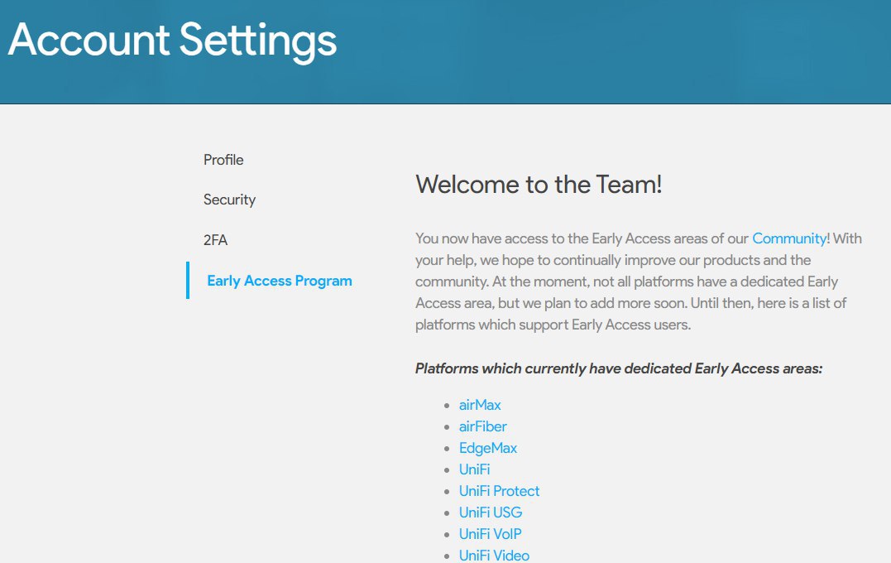Click 'Platforms which currently have dedicated Early Access areas' text
The width and height of the screenshot is (891, 563).
619,368
